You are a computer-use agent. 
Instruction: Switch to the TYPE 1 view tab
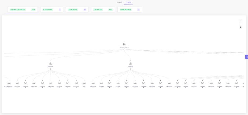point(119,2)
